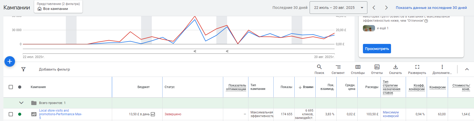Viewport: 474px width, 121px height.
Task: Collapse the Всего проектов row chevron
Action: coord(22,103)
